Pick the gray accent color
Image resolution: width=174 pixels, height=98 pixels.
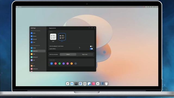(76, 63)
